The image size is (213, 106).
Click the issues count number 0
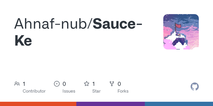pos(64,84)
